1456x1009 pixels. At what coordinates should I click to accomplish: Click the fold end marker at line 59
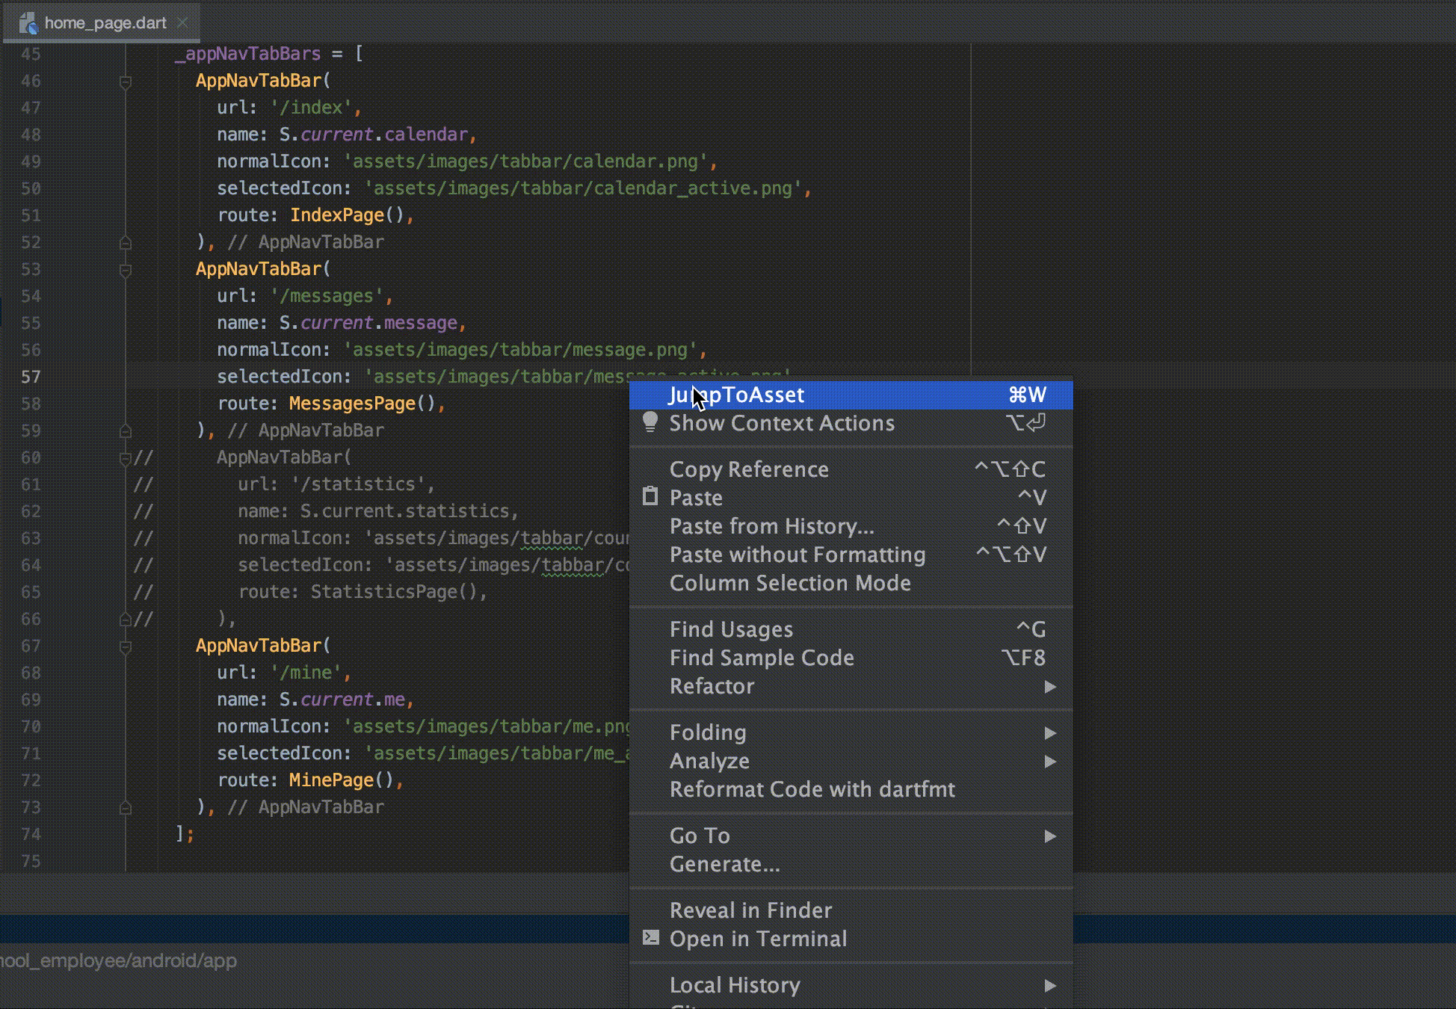126,431
